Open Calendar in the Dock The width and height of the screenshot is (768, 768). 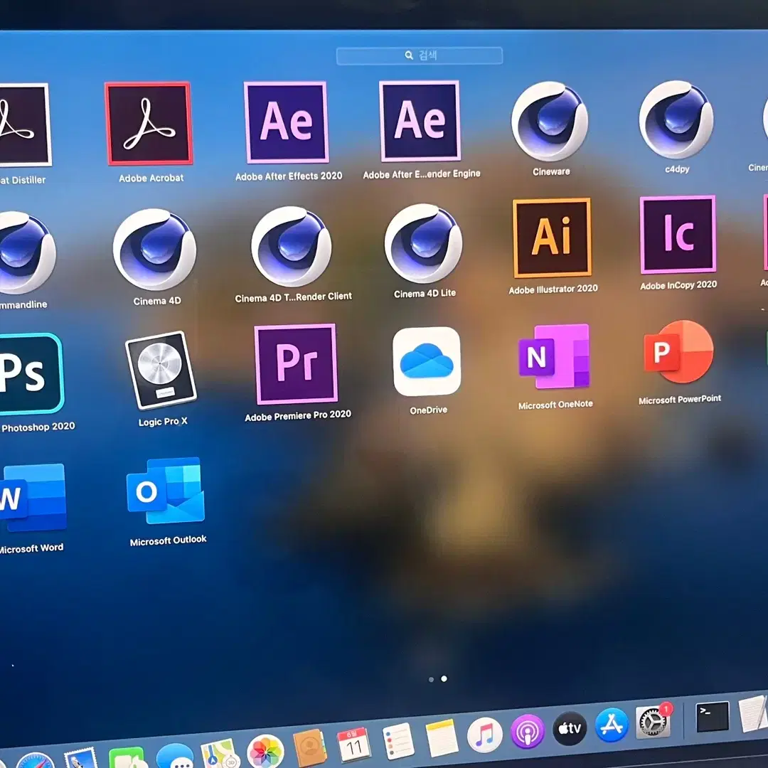click(353, 744)
